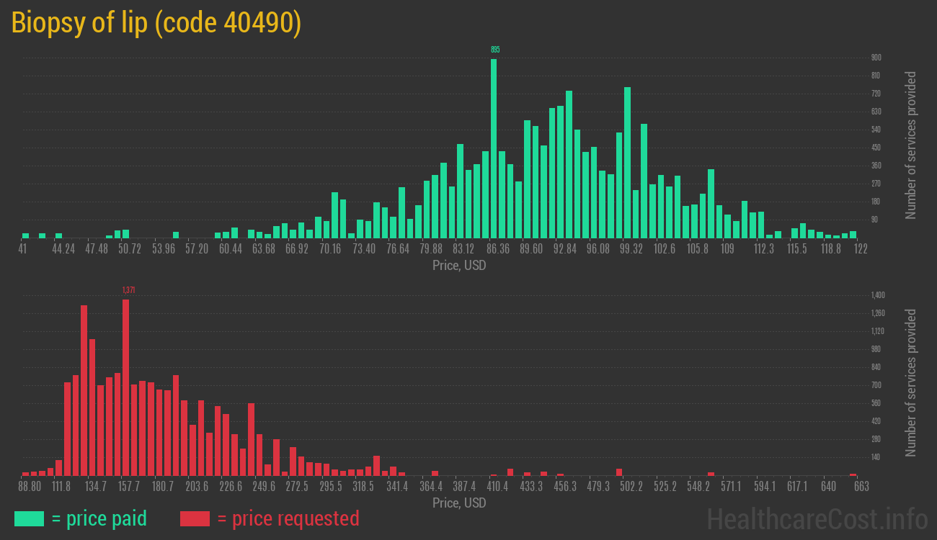Image resolution: width=937 pixels, height=540 pixels.
Task: Select the "= price requested" legend text
Action: (288, 518)
